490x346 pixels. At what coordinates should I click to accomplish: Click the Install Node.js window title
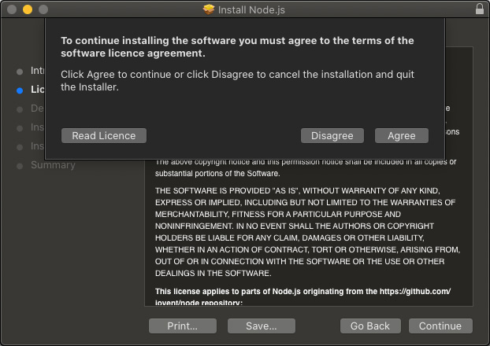tap(253, 9)
